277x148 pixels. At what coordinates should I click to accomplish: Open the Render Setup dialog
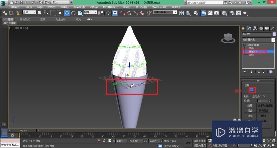pyautogui.click(x=232, y=13)
